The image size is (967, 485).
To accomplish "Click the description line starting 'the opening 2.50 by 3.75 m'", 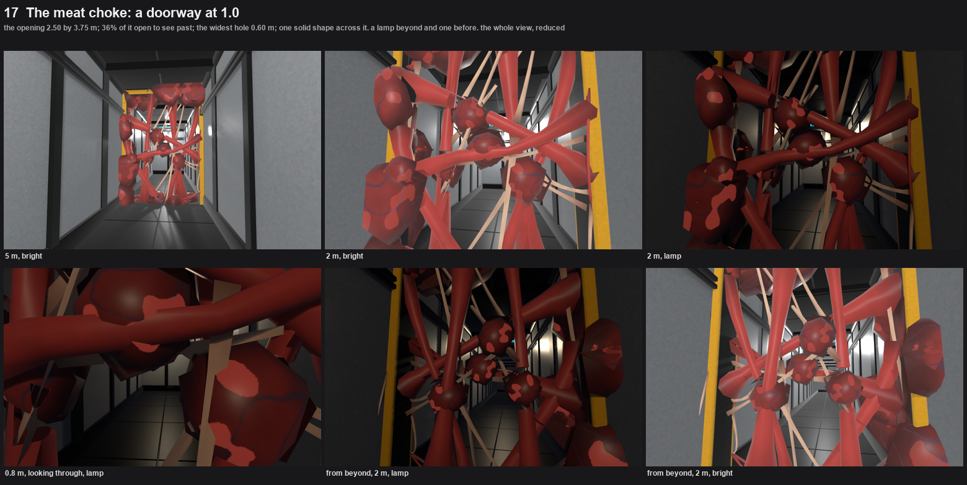I will (x=284, y=28).
